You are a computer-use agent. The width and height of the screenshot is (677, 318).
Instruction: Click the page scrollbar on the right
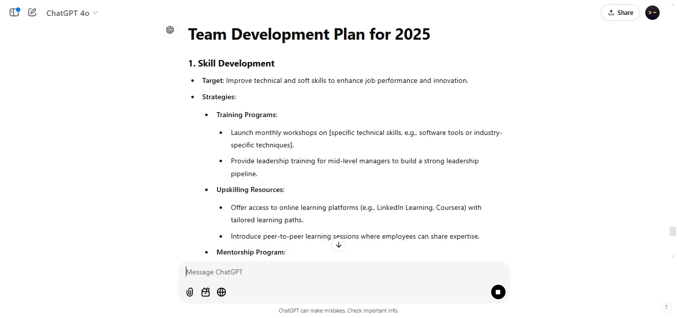coord(672,231)
